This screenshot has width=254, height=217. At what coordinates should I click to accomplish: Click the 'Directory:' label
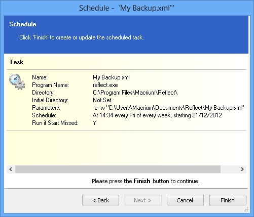click(x=43, y=93)
